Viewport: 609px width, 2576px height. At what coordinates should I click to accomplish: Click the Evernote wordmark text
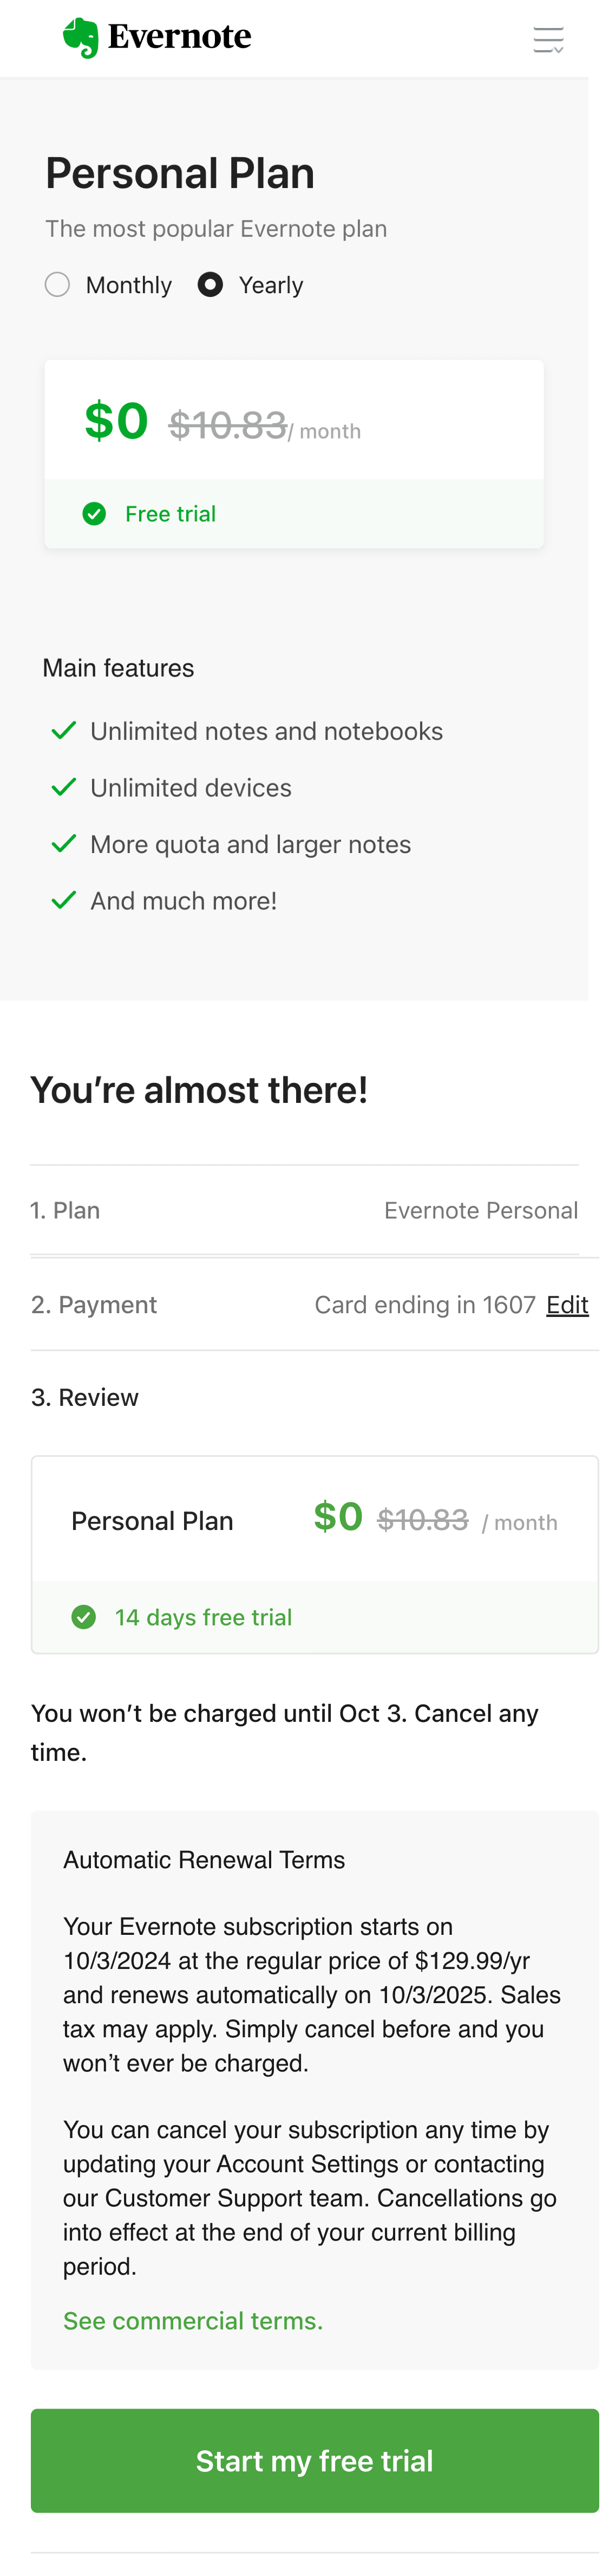click(x=180, y=37)
